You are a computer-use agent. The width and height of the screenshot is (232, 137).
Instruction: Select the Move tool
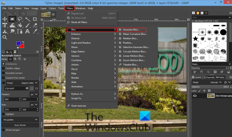[x=5, y=19]
